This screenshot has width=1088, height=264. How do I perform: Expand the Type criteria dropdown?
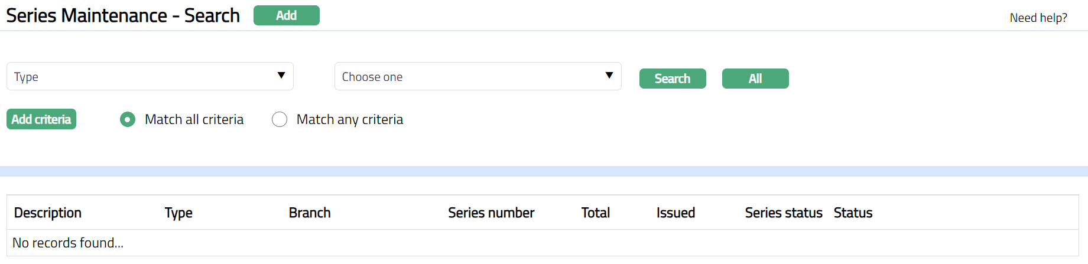click(150, 76)
